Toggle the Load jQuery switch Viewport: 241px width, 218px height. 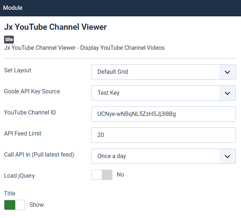click(x=102, y=175)
